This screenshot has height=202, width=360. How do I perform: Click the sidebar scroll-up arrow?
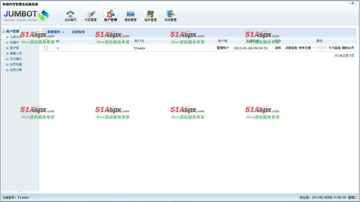(x=20, y=27)
